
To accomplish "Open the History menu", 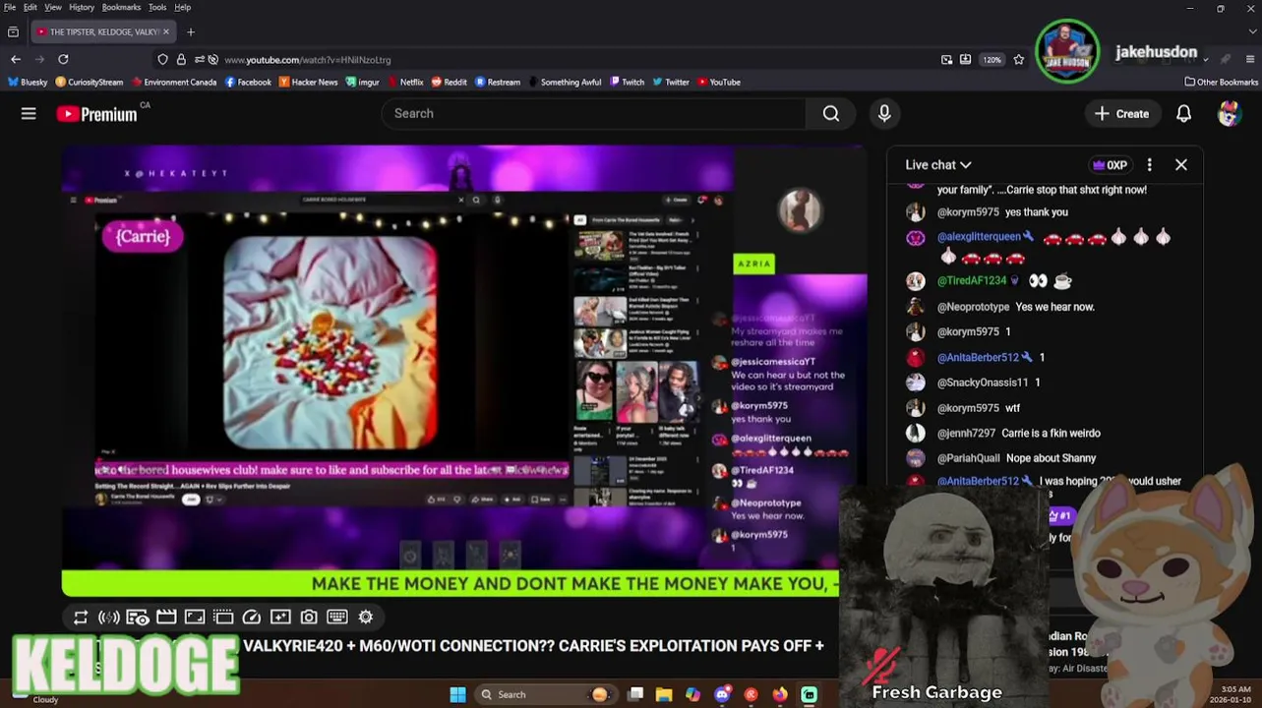I will pos(82,7).
